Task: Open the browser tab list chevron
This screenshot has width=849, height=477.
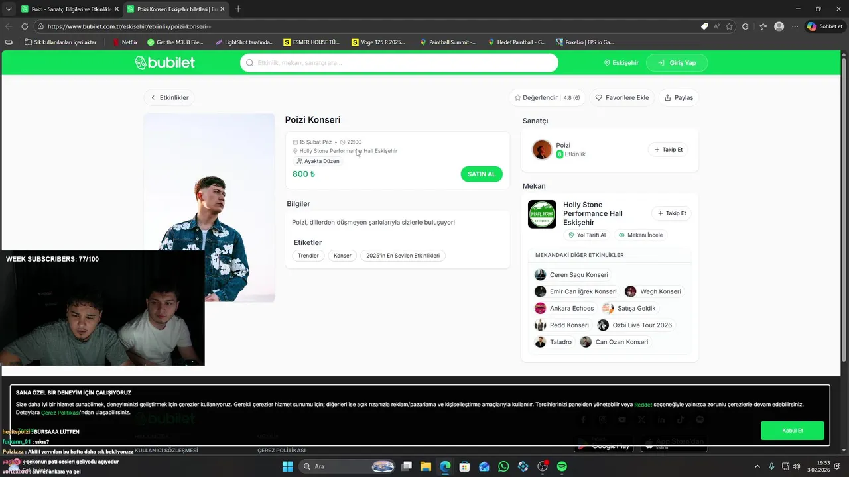Action: coord(9,9)
